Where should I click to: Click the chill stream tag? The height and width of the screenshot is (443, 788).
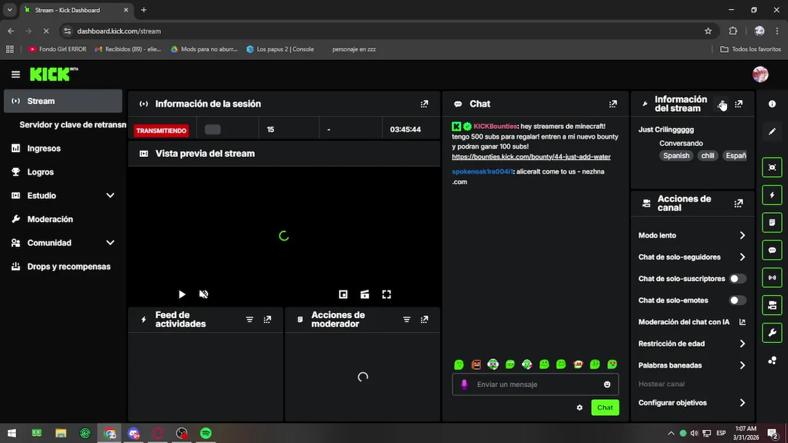(708, 156)
